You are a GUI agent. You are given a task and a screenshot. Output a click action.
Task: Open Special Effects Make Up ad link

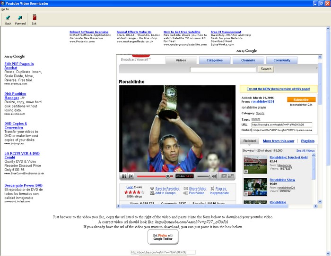(134, 32)
